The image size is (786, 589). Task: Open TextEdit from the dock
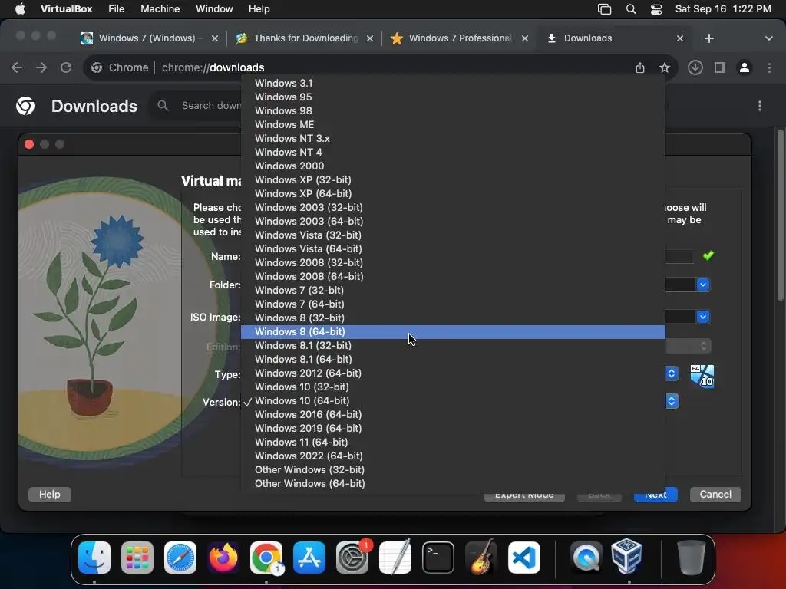click(x=395, y=558)
